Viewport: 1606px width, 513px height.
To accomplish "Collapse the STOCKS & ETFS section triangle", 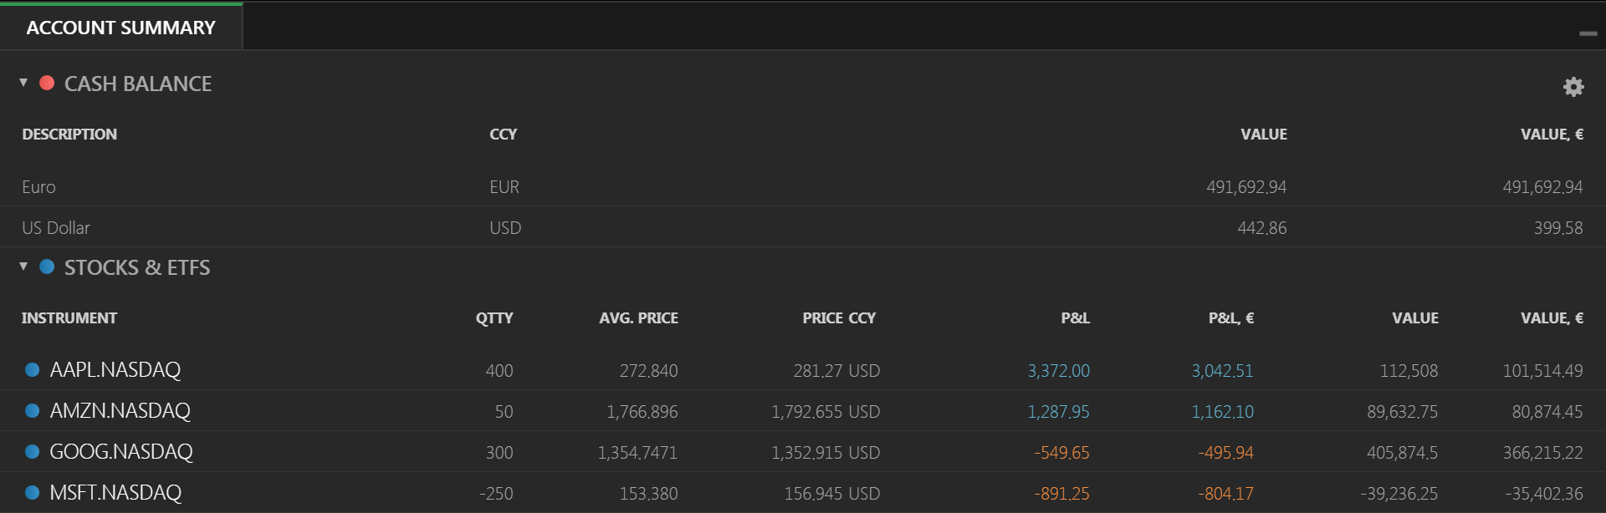I will (23, 267).
